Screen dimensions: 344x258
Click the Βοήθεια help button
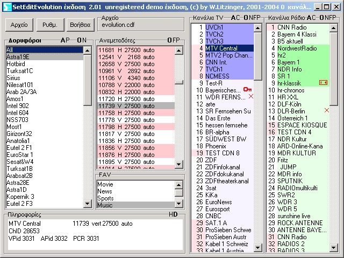(x=78, y=25)
